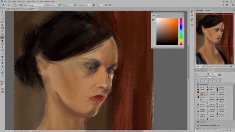The width and height of the screenshot is (235, 132).
Task: Select the Rectangle shape tool
Action: click(3, 69)
